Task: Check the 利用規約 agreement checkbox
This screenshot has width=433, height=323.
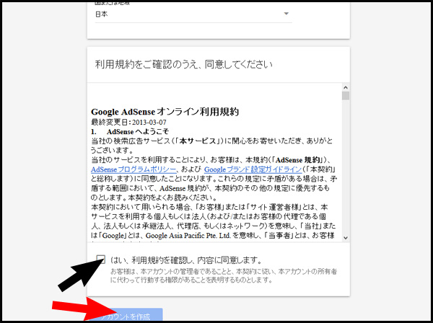Action: click(101, 260)
